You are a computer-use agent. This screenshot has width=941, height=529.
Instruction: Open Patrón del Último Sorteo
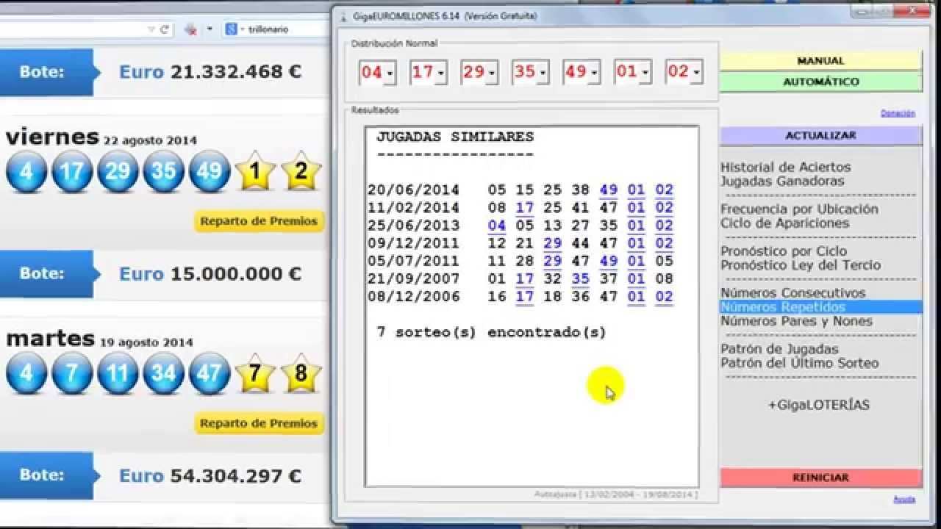(799, 363)
